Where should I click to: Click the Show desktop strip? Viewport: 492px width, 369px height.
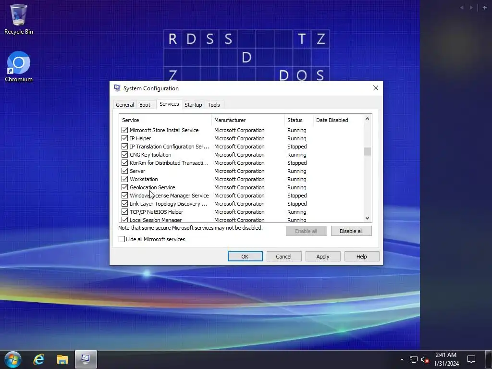490,359
